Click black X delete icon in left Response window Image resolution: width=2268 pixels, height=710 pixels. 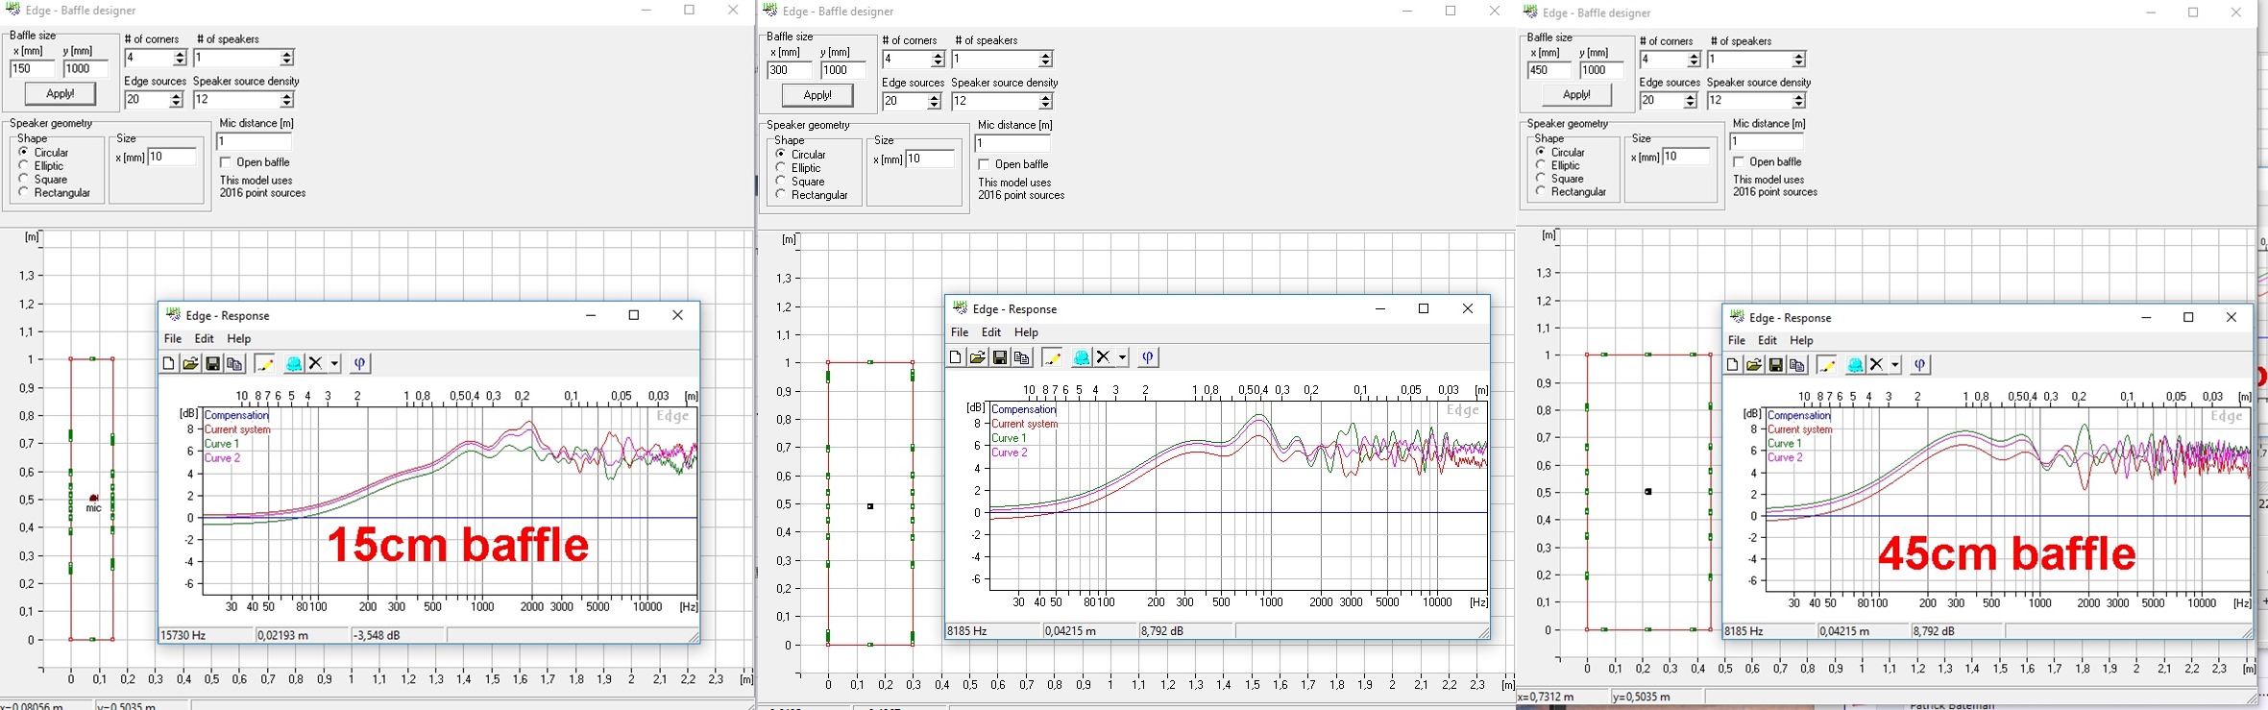(x=315, y=363)
